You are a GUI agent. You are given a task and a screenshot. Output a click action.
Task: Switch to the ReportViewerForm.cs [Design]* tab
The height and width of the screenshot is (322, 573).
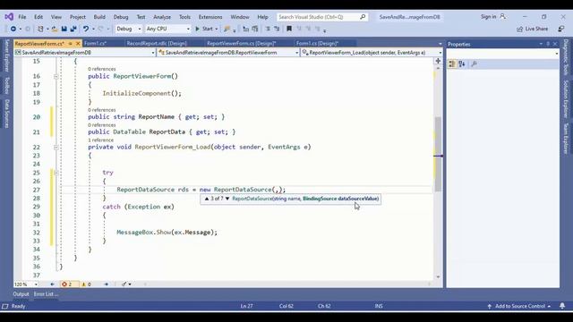(x=241, y=44)
